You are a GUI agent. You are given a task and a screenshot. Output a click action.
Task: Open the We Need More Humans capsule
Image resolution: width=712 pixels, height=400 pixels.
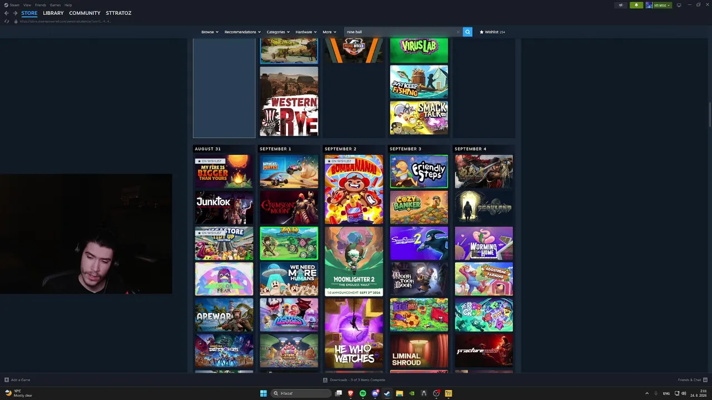(x=289, y=279)
